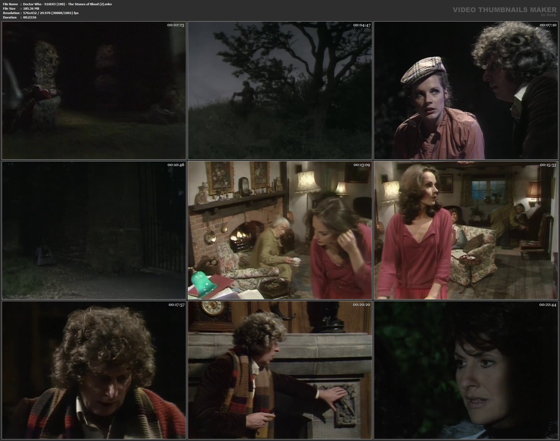Click the 00:13:09 timestamp label
560x441 pixels.
pos(362,165)
